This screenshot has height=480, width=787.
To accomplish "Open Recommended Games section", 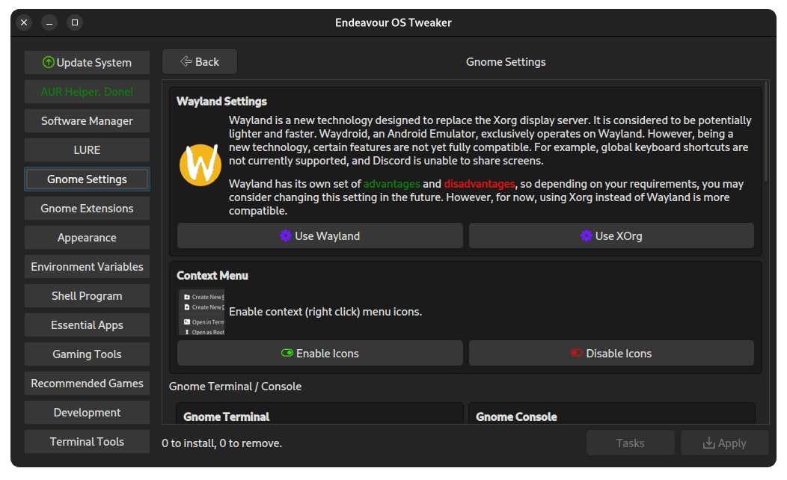I will click(x=87, y=384).
